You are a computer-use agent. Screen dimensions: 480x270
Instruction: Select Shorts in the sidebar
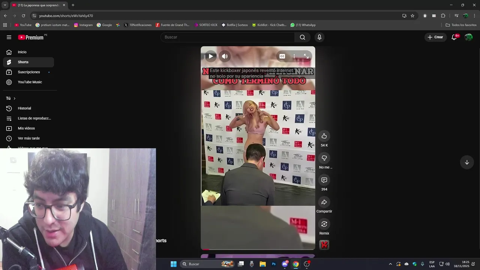(x=28, y=62)
